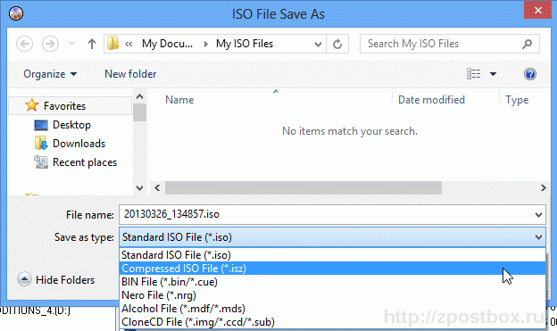
Task: Click the horizontal scrollbar thumb
Action: 303,188
